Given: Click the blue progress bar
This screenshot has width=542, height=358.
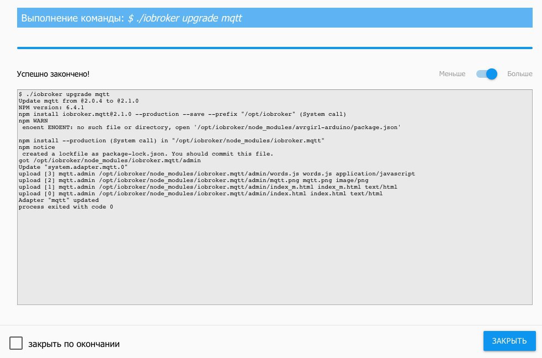Looking at the screenshot, I should coord(274,48).
